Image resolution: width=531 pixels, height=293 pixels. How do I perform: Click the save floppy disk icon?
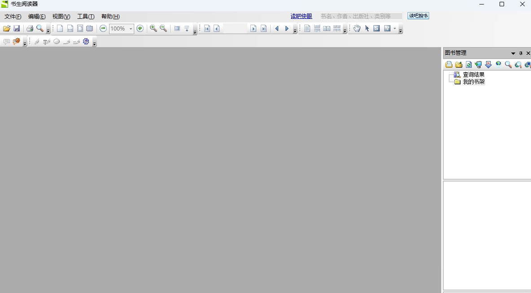coord(17,28)
